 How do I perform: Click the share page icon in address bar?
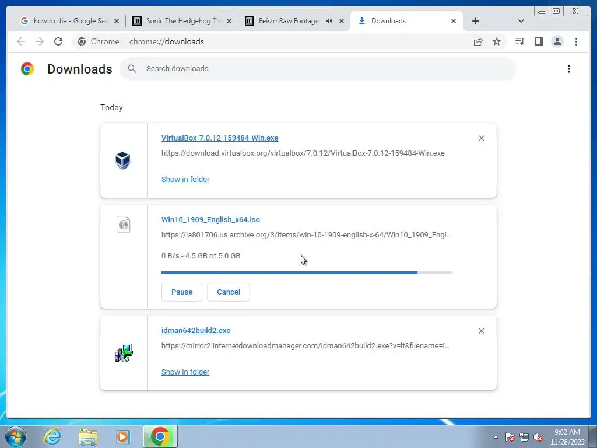point(478,41)
